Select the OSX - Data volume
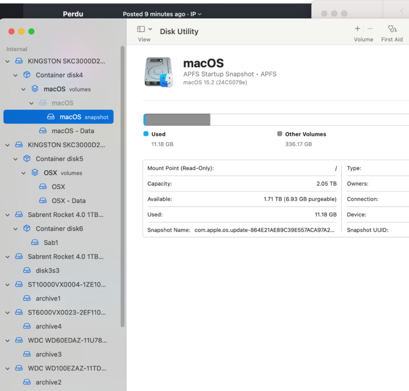 point(69,201)
